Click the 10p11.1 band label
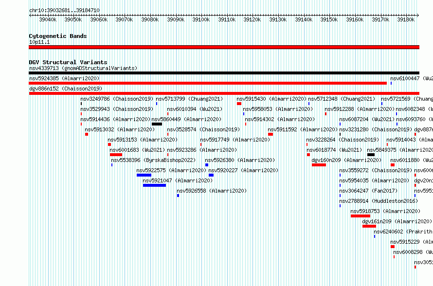The image size is (433, 286). click(39, 42)
